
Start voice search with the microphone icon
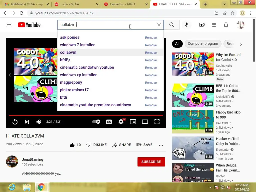[x=186, y=25]
